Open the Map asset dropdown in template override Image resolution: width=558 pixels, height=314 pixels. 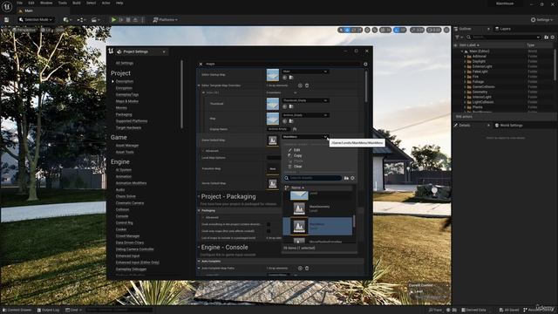click(x=305, y=115)
